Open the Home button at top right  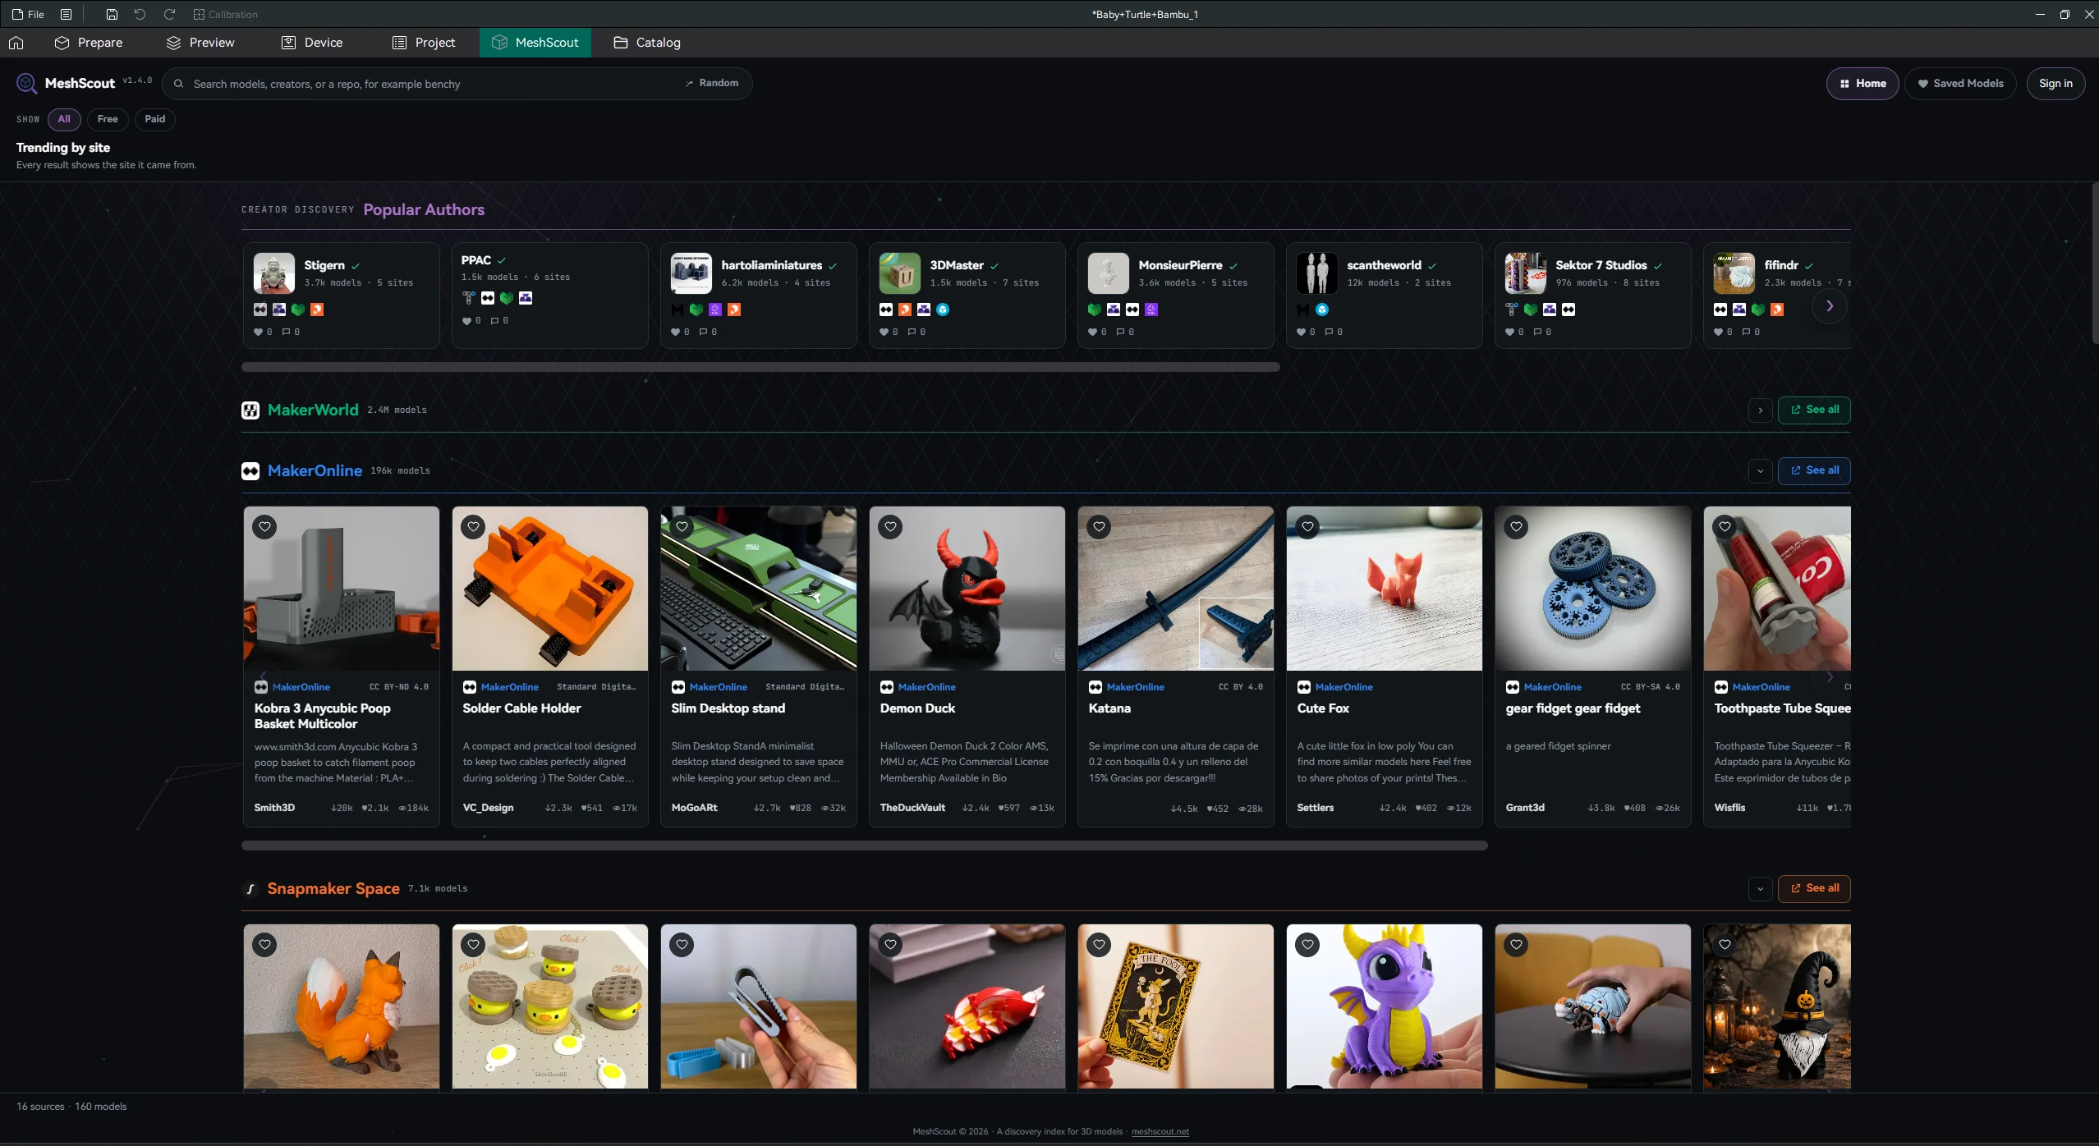(x=1862, y=83)
